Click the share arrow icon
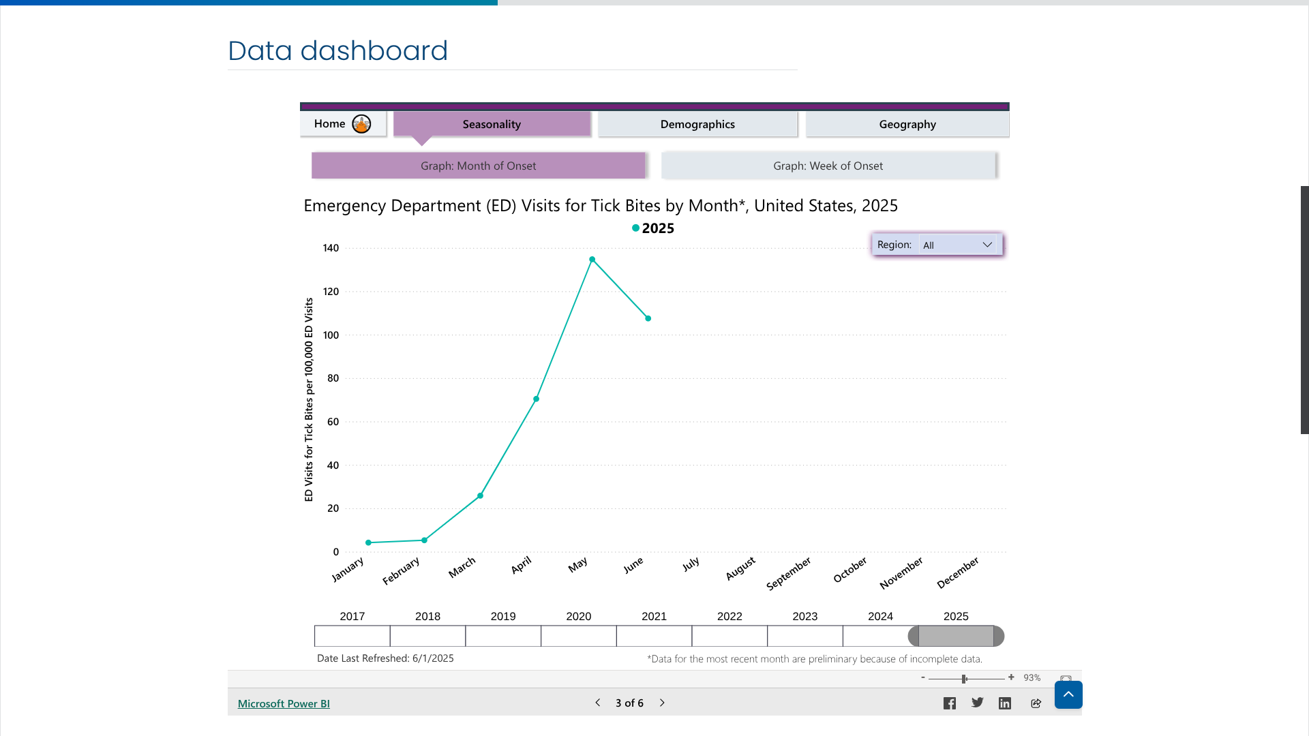This screenshot has height=736, width=1309. (x=1036, y=703)
